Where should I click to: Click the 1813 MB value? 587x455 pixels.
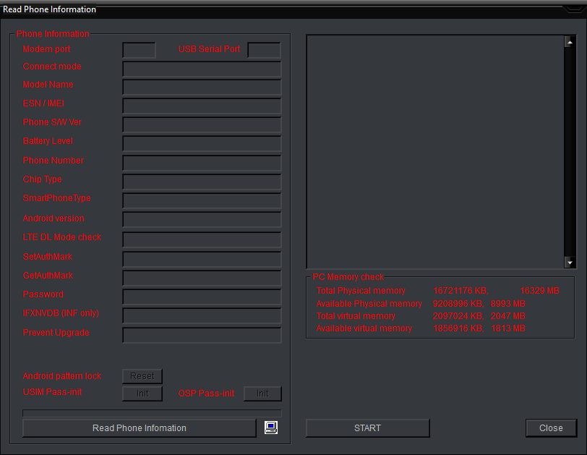click(x=508, y=328)
